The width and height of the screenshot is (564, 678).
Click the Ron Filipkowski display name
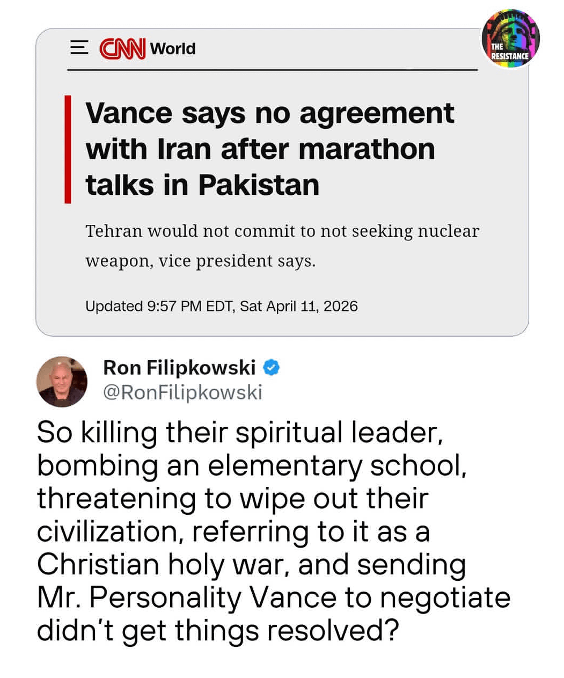(x=179, y=368)
